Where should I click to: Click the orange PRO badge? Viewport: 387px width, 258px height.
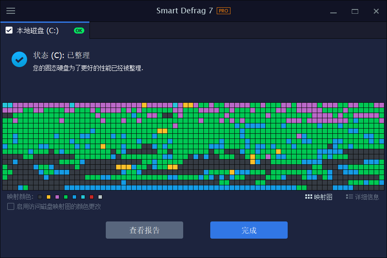pos(223,11)
